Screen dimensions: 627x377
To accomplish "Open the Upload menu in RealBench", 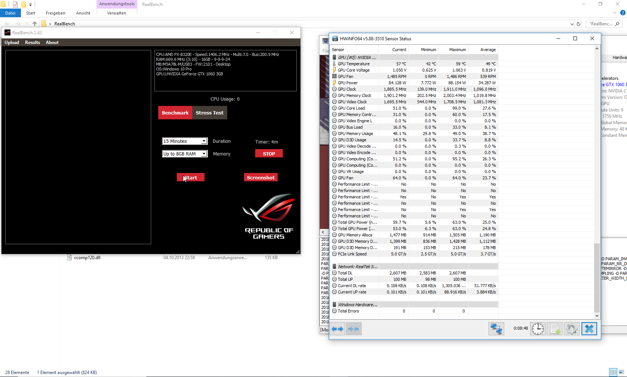I will 12,43.
